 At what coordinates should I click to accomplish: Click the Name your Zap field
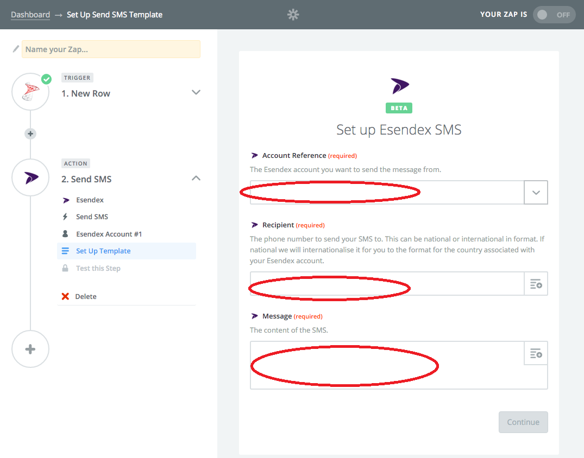tap(111, 49)
